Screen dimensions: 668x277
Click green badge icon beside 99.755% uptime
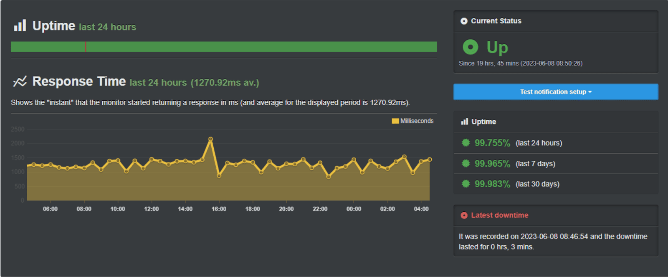pos(466,143)
